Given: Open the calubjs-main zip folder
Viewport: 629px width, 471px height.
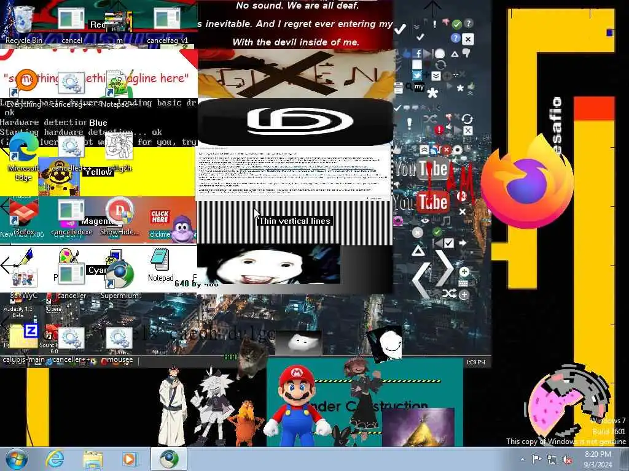Looking at the screenshot, I should pyautogui.click(x=23, y=343).
